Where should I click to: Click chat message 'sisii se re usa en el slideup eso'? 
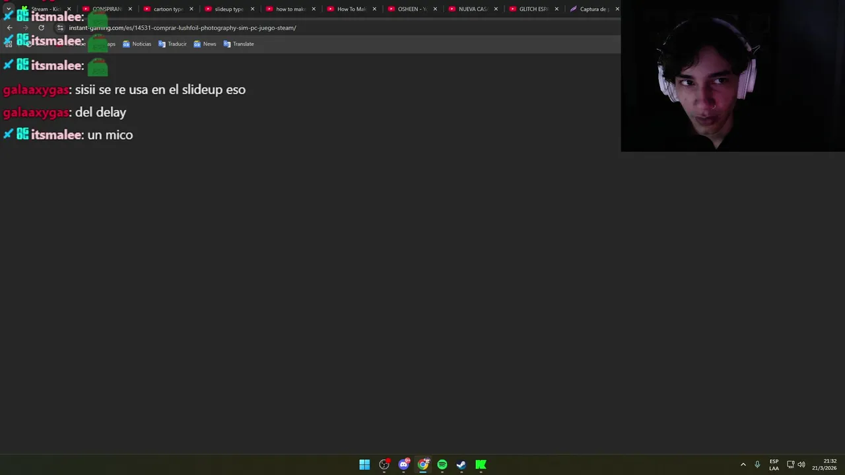[x=160, y=90]
